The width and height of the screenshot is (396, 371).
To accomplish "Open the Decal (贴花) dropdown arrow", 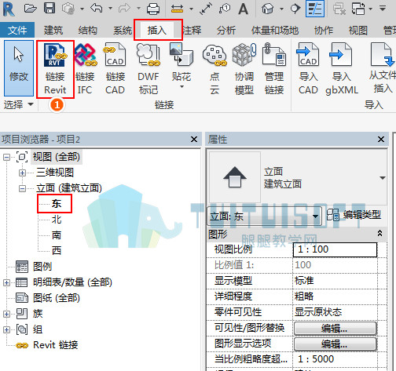I will click(181, 86).
